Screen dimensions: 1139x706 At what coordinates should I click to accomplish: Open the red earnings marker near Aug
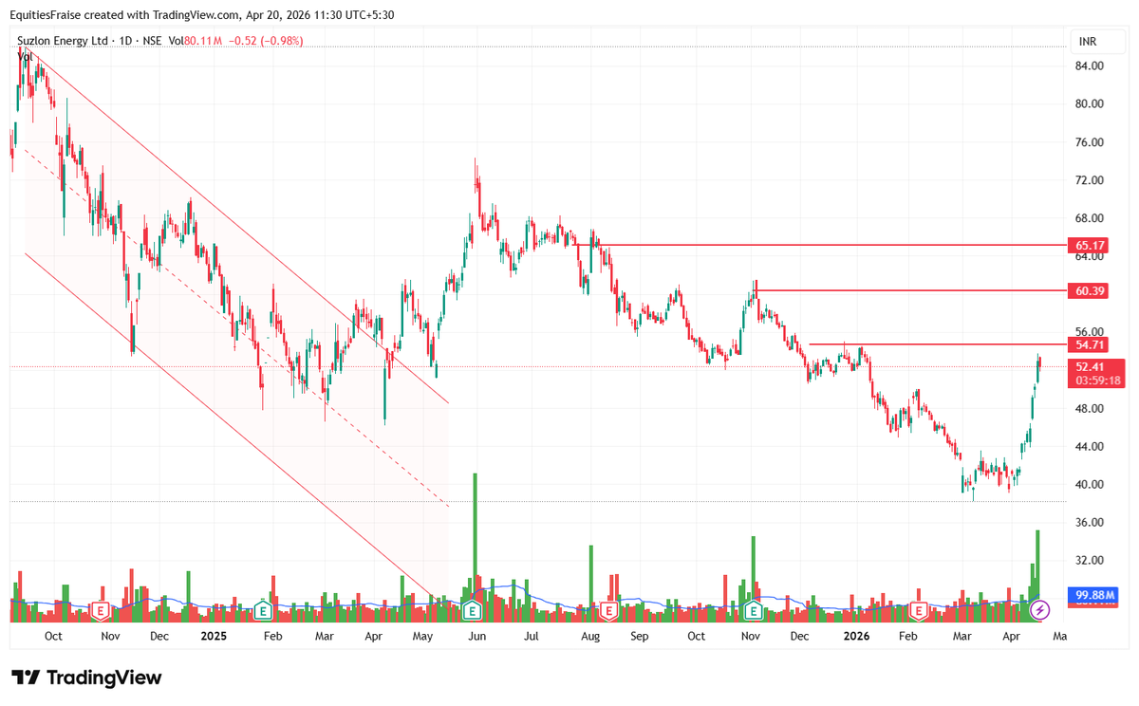coord(607,609)
